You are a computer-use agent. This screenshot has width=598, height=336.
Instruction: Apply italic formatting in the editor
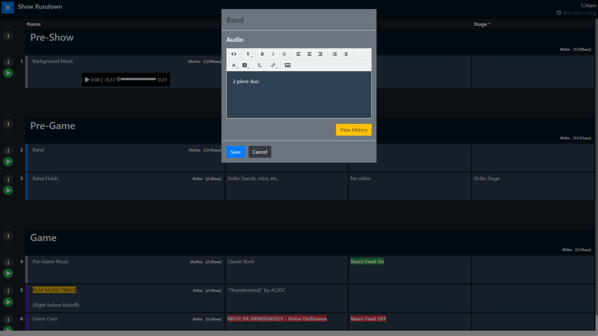(x=273, y=54)
